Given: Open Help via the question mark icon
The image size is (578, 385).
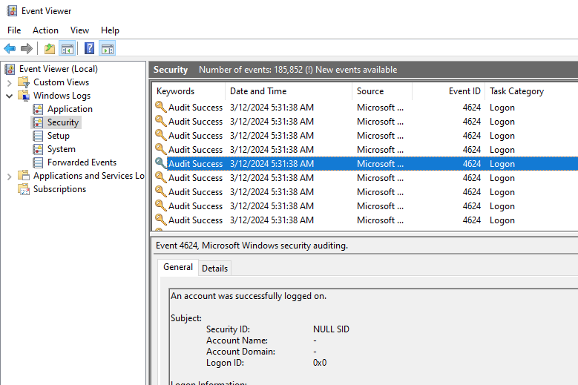Looking at the screenshot, I should [89, 49].
